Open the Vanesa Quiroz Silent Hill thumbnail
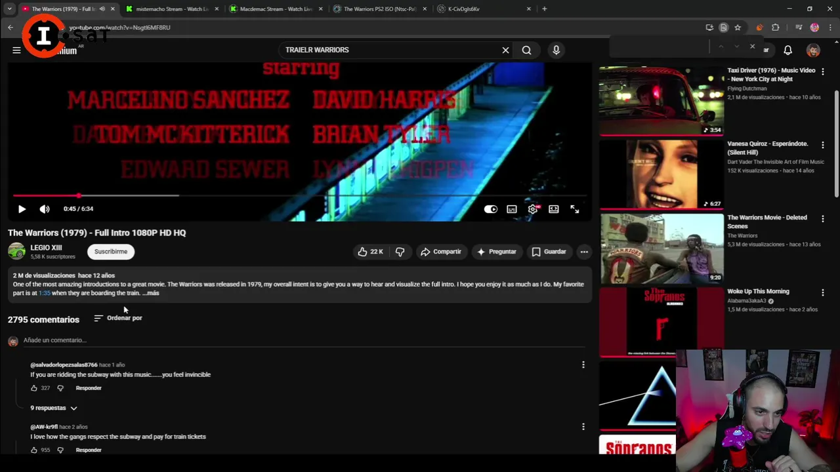840x472 pixels. click(x=661, y=174)
